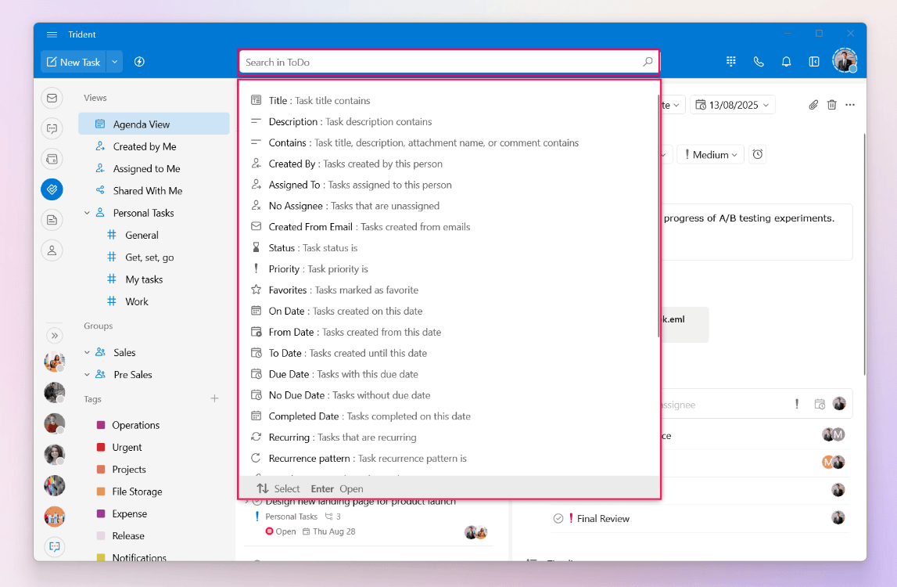Open the 13/08/2025 date dropdown
This screenshot has width=897, height=587.
click(732, 105)
